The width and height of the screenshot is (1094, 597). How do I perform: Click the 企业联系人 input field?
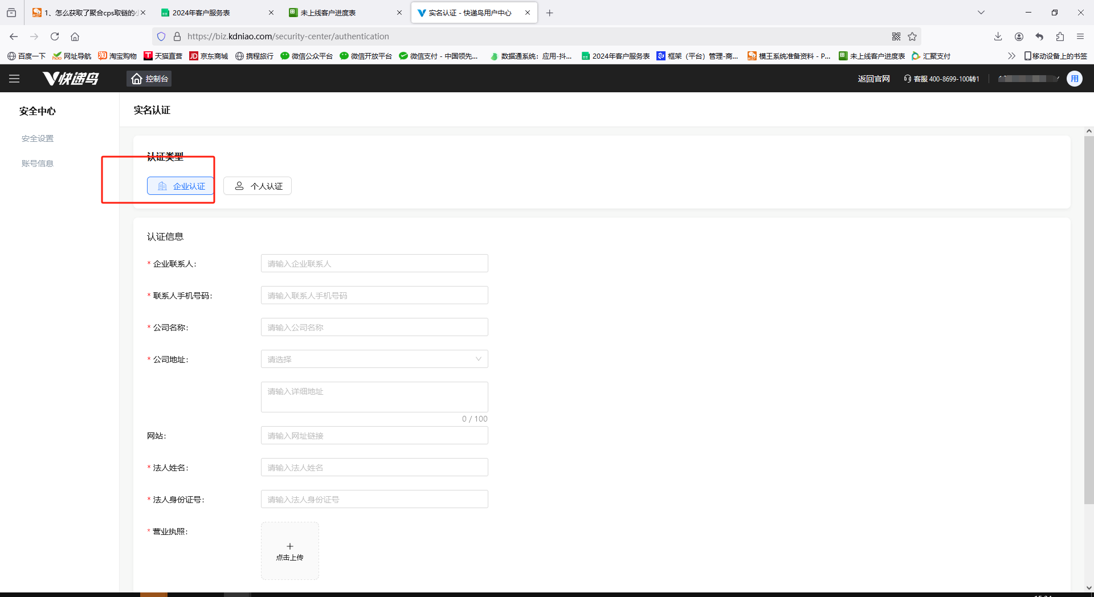click(374, 263)
